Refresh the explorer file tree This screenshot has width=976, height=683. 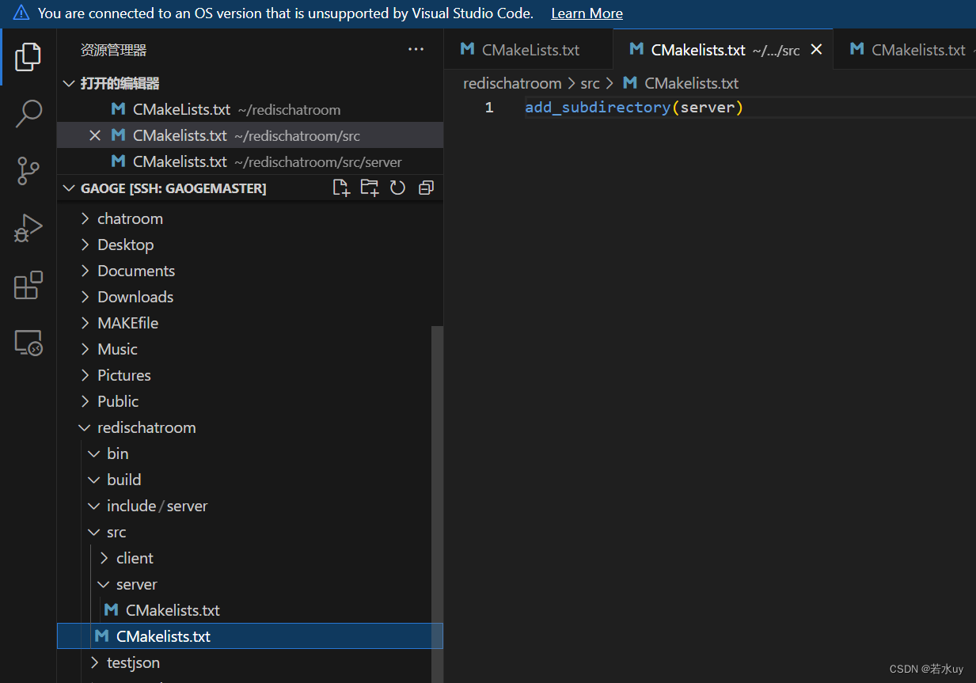397,188
